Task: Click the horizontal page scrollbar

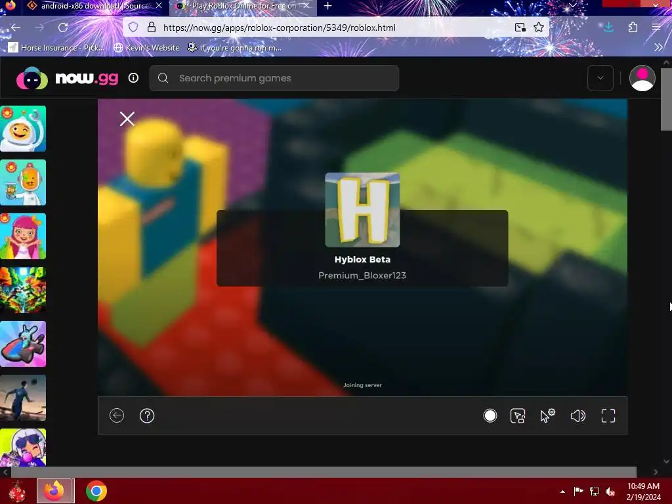Action: pyautogui.click(x=324, y=472)
